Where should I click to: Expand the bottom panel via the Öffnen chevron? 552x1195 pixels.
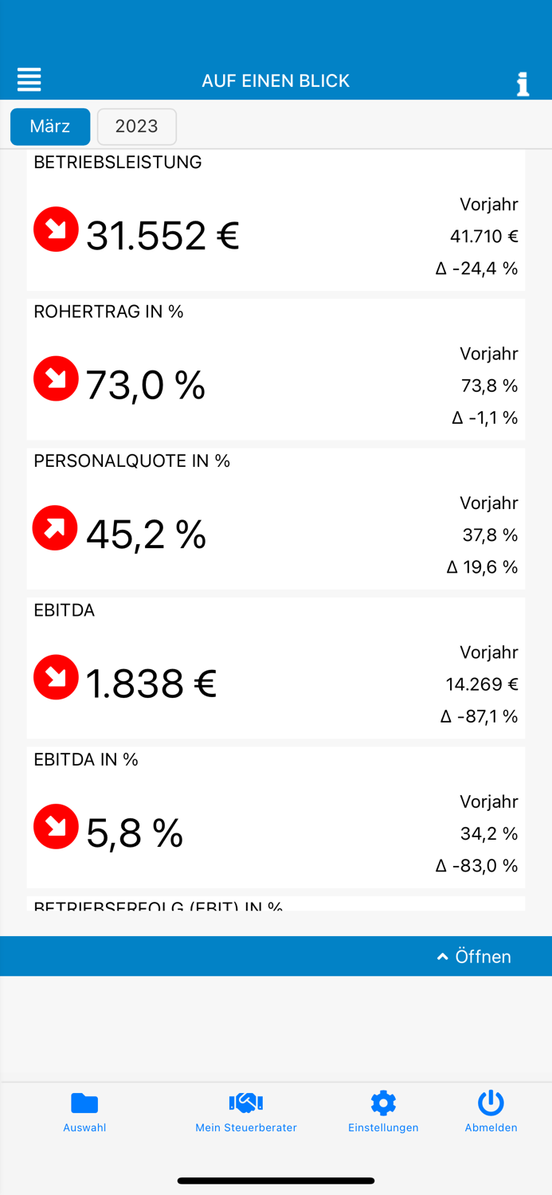tap(443, 957)
